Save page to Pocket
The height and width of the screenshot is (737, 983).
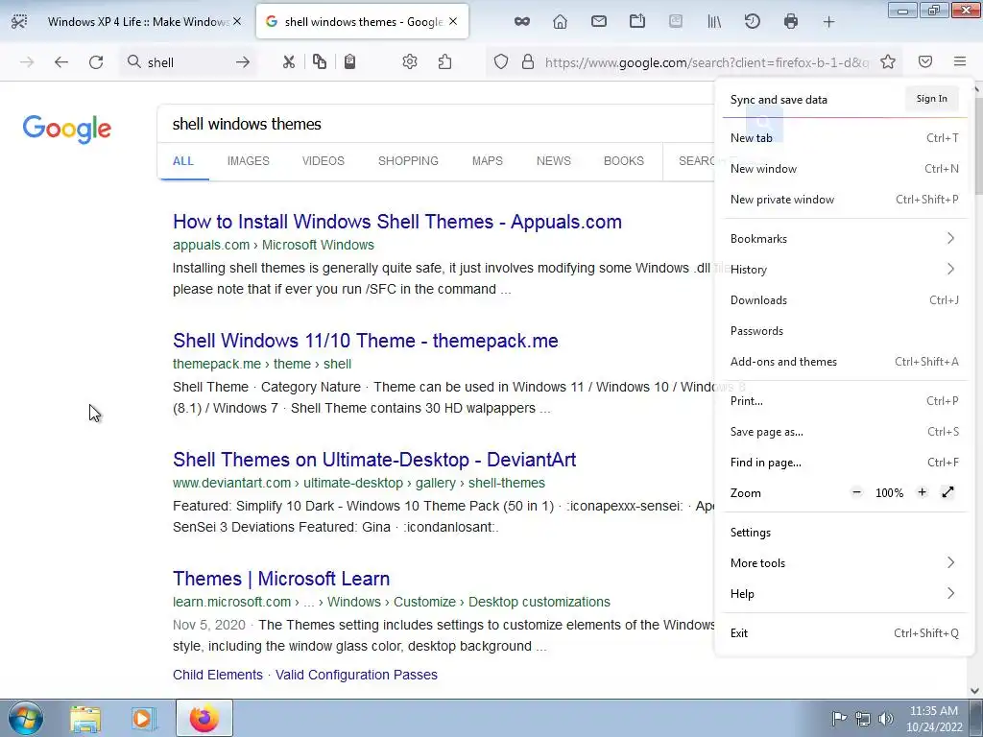(925, 61)
